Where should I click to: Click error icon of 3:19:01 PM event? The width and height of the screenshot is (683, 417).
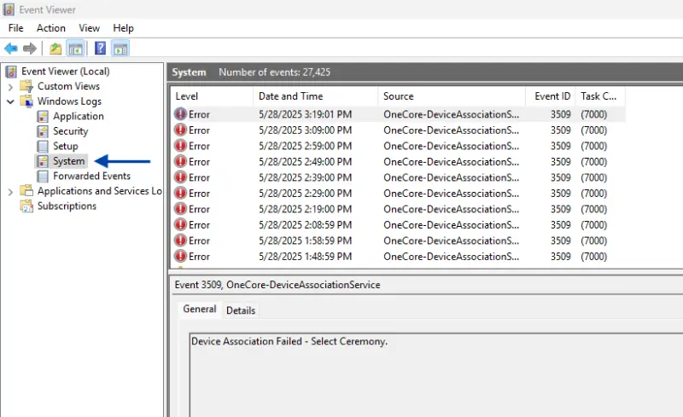180,114
